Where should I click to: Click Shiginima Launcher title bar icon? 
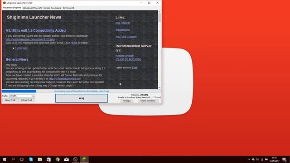pos(4,3)
